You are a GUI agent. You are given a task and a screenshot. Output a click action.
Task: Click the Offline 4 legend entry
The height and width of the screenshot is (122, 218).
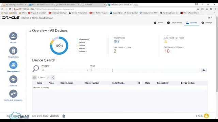[82, 45]
